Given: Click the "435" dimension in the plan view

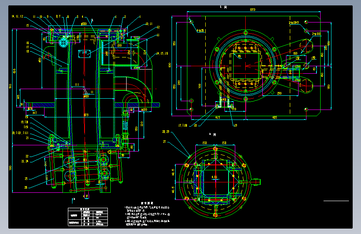Looking at the screenshot, I should (x=218, y=117).
